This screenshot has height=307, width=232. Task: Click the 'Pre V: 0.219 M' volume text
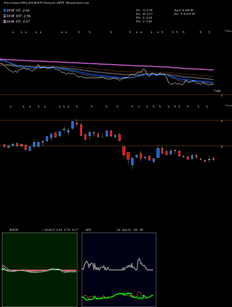click(184, 13)
